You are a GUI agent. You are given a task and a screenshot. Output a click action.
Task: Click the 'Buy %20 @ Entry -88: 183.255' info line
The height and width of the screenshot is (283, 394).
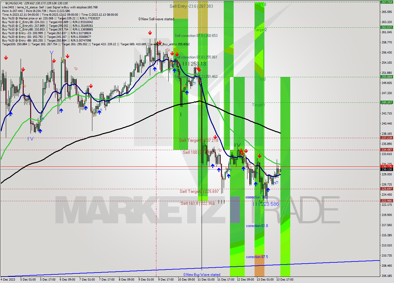[x=46, y=41]
